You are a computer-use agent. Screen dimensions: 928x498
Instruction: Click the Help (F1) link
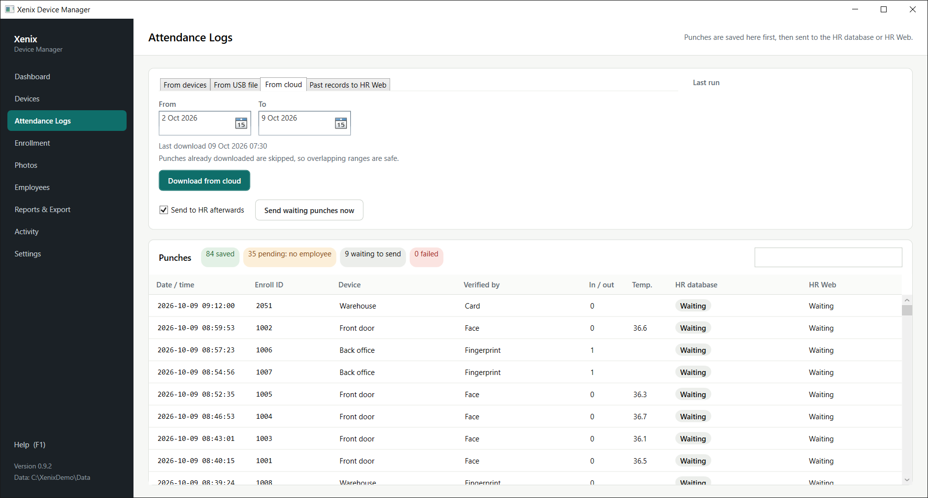[30, 444]
